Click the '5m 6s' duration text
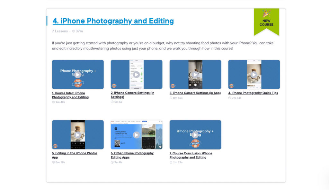The height and width of the screenshot is (190, 329). [118, 102]
